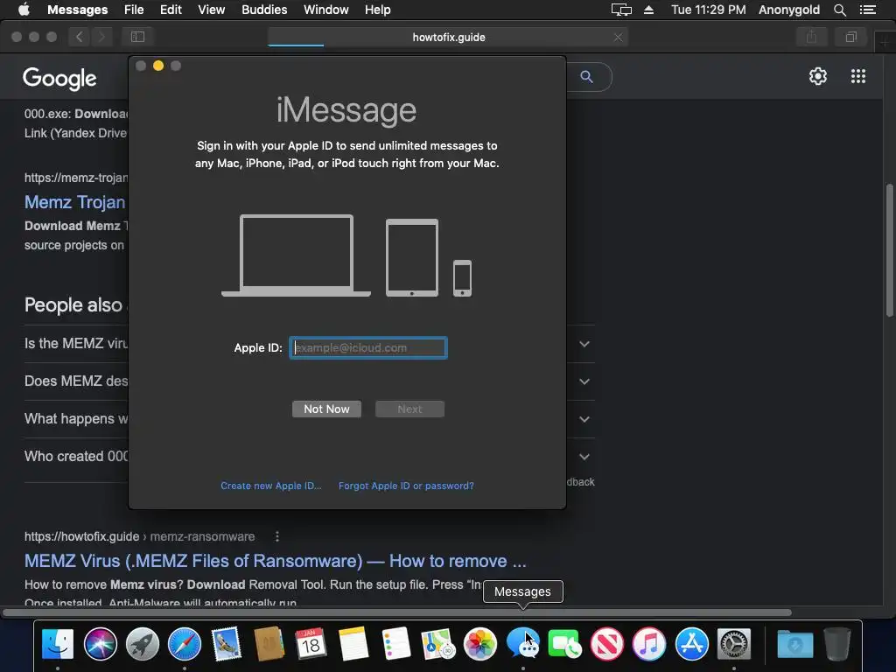
Task: Open FaceTime from the dock
Action: 564,644
